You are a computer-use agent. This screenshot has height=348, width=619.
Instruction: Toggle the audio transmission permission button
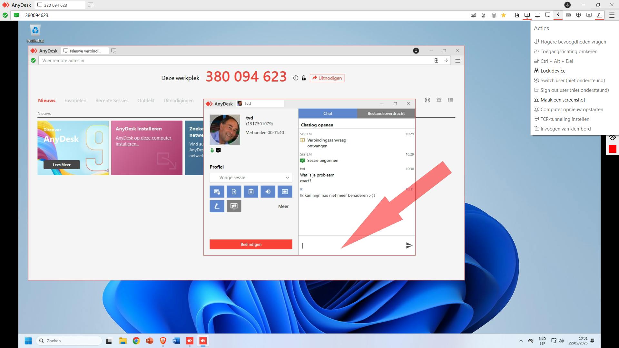tap(268, 192)
